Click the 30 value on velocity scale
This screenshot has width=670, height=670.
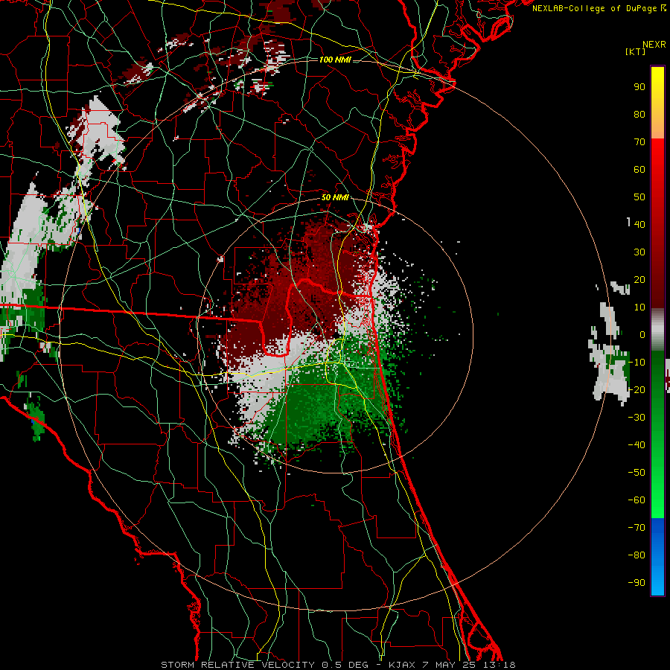pos(639,252)
